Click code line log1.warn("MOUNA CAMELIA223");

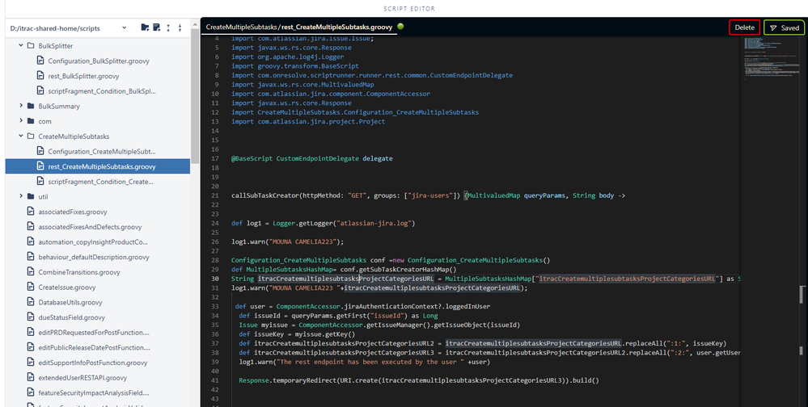(288, 241)
